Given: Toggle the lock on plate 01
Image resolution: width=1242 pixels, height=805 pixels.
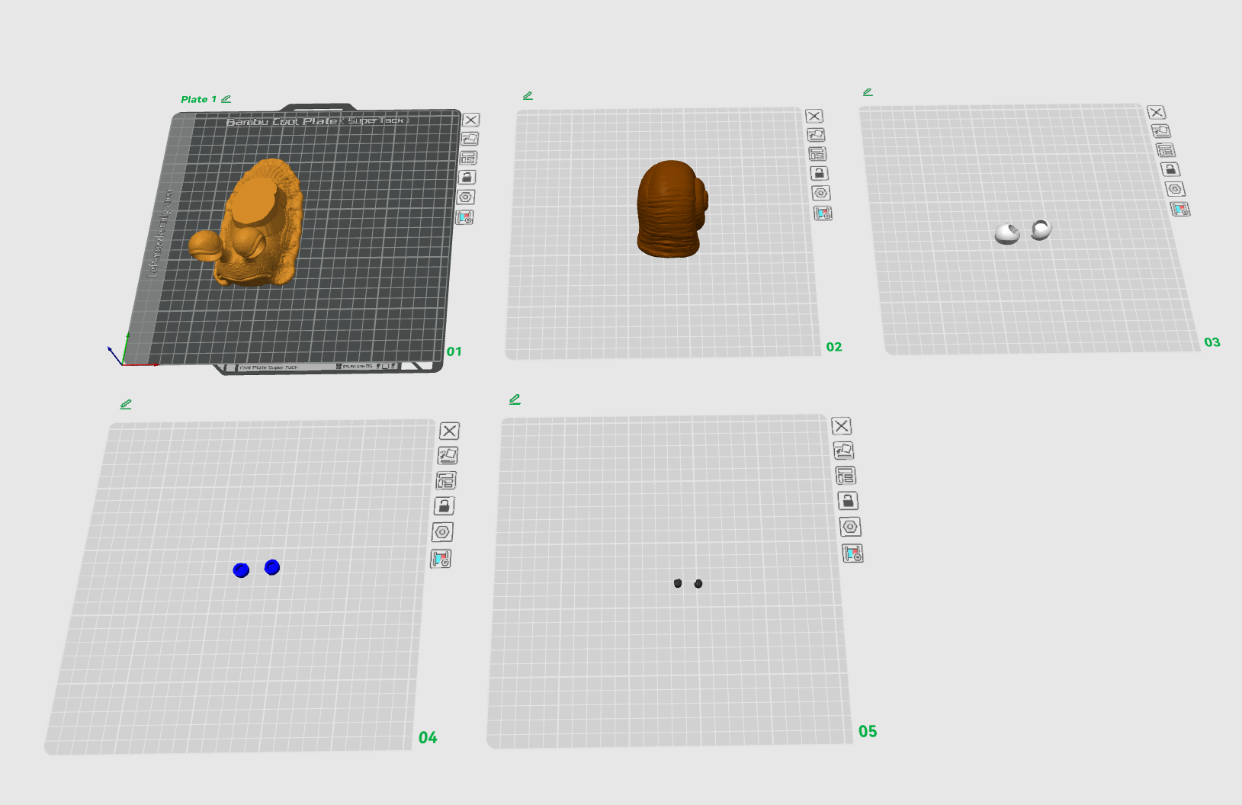Looking at the screenshot, I should click(x=467, y=177).
